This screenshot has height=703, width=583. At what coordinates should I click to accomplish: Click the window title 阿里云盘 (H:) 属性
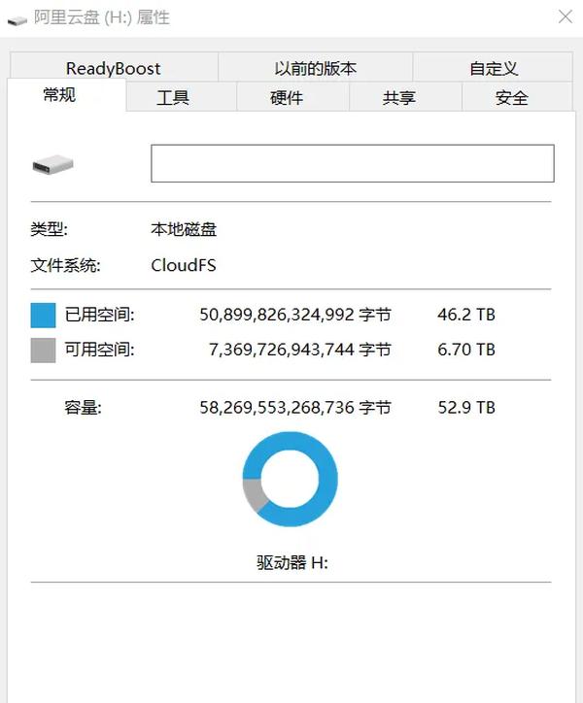[102, 17]
